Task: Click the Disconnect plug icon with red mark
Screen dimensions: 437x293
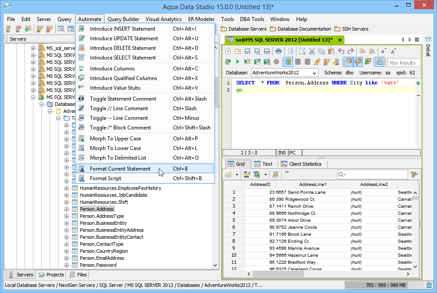Action: coord(326,62)
